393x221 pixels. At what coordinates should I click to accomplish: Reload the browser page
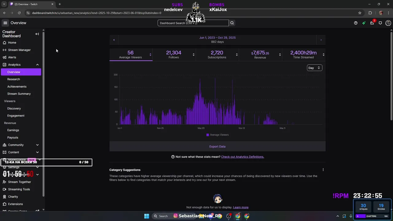[x=19, y=13]
